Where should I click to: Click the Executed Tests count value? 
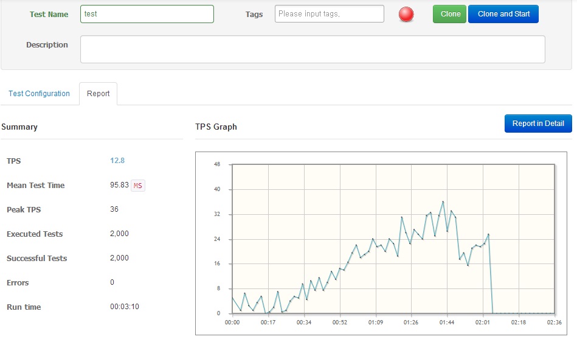[x=119, y=234]
